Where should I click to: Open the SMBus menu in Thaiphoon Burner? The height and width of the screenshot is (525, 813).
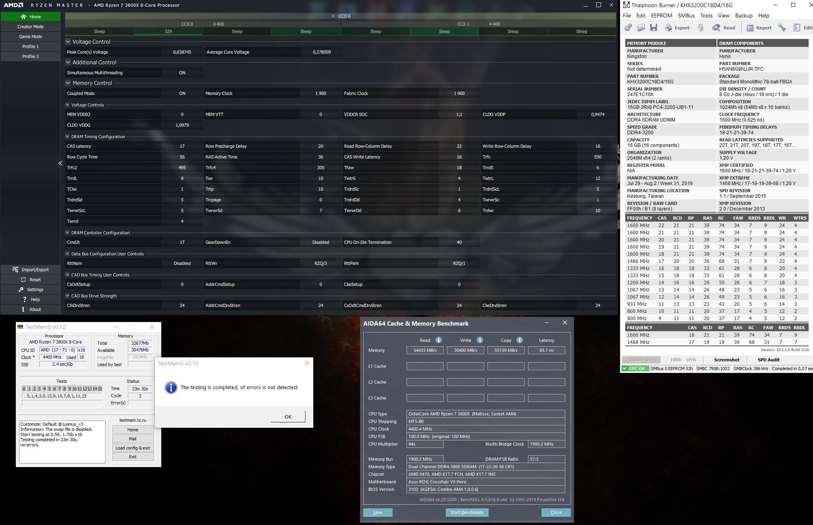pos(686,15)
